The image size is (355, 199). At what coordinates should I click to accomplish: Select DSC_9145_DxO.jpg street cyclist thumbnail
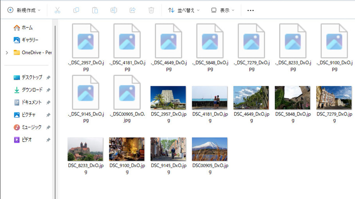pyautogui.click(x=168, y=149)
